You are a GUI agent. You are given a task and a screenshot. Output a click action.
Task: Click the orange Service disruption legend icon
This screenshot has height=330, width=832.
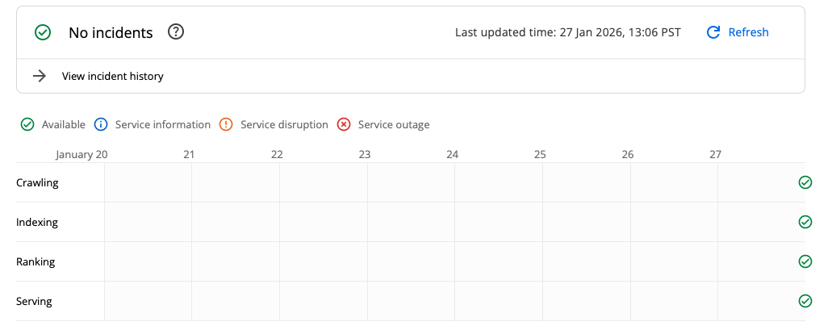pos(226,124)
